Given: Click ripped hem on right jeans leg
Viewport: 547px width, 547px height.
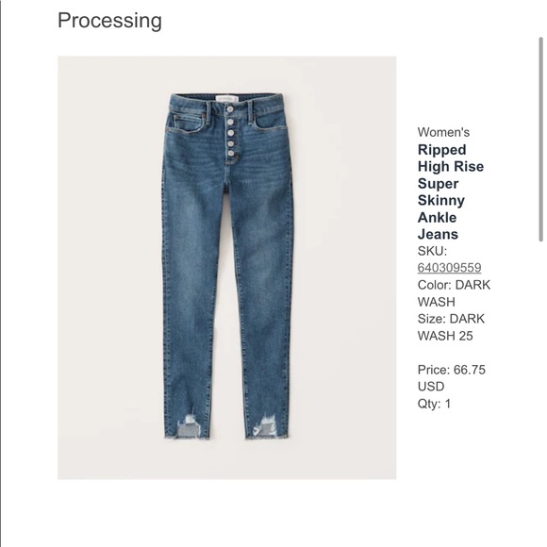Looking at the screenshot, I should [x=266, y=426].
